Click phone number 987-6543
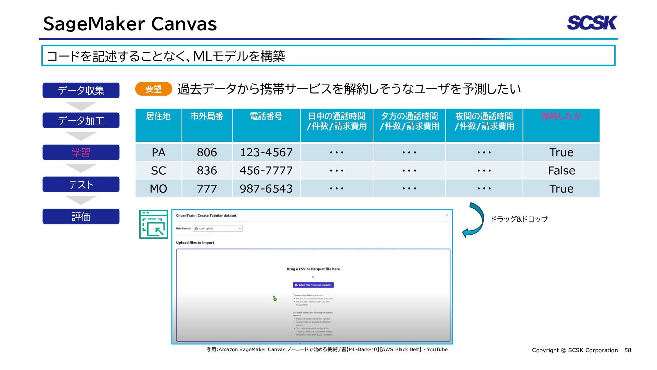This screenshot has width=657, height=370. [x=266, y=189]
